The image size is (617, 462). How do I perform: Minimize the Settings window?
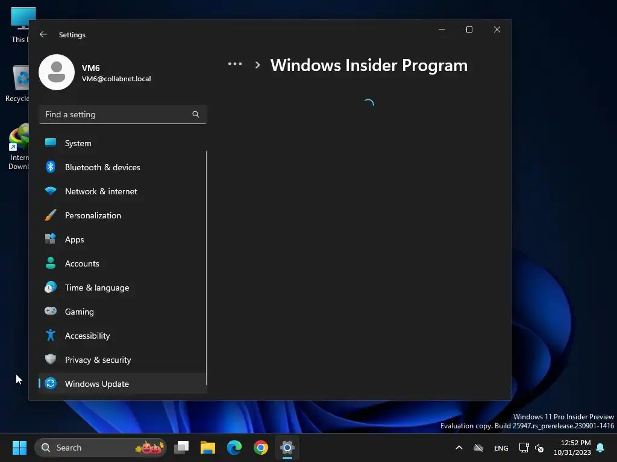tap(442, 29)
